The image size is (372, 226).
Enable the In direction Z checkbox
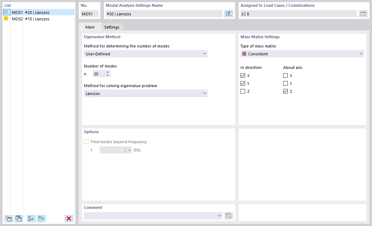pyautogui.click(x=243, y=91)
